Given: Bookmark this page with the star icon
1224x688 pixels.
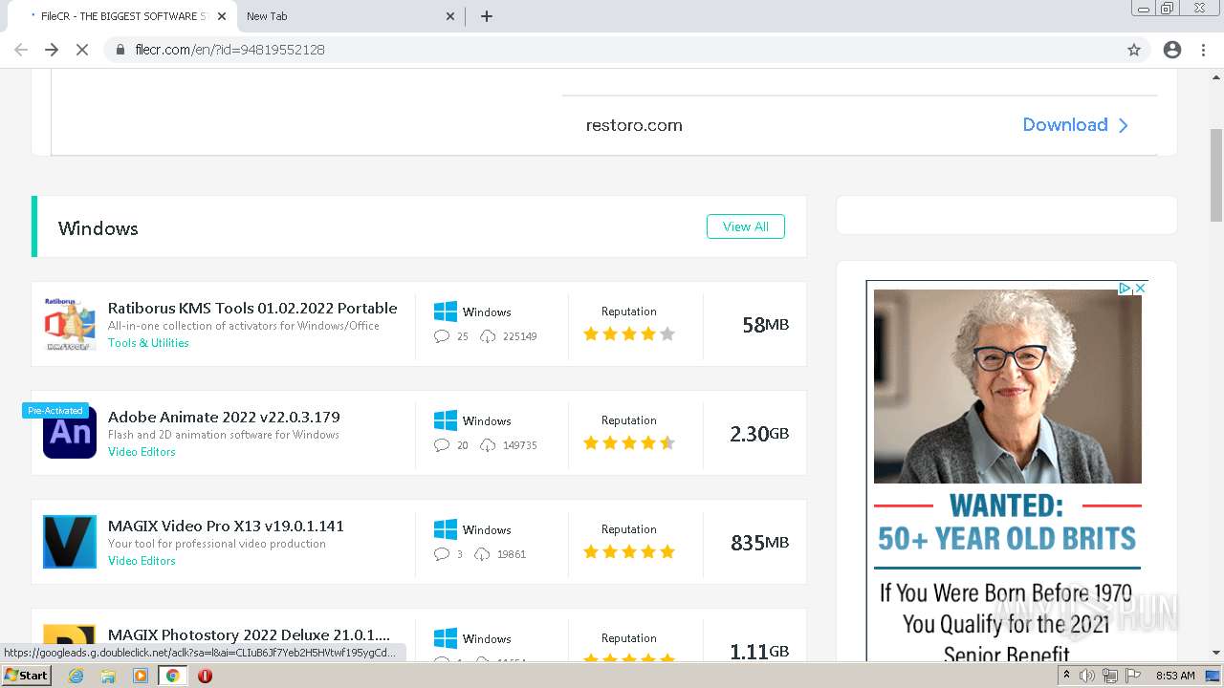Looking at the screenshot, I should pyautogui.click(x=1134, y=50).
